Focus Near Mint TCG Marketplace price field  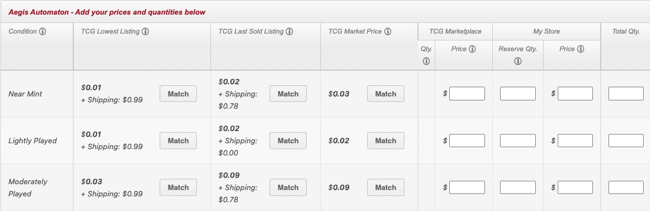point(467,94)
